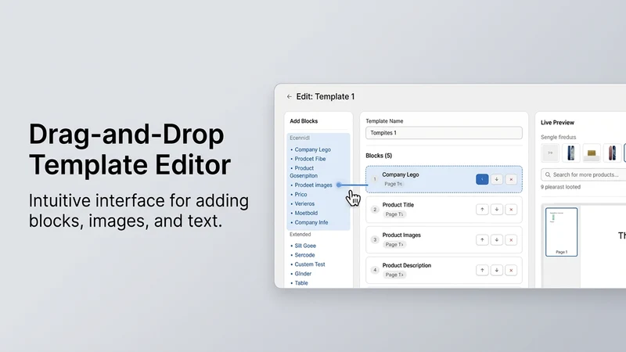Add the Prodcet Fibe block

310,159
